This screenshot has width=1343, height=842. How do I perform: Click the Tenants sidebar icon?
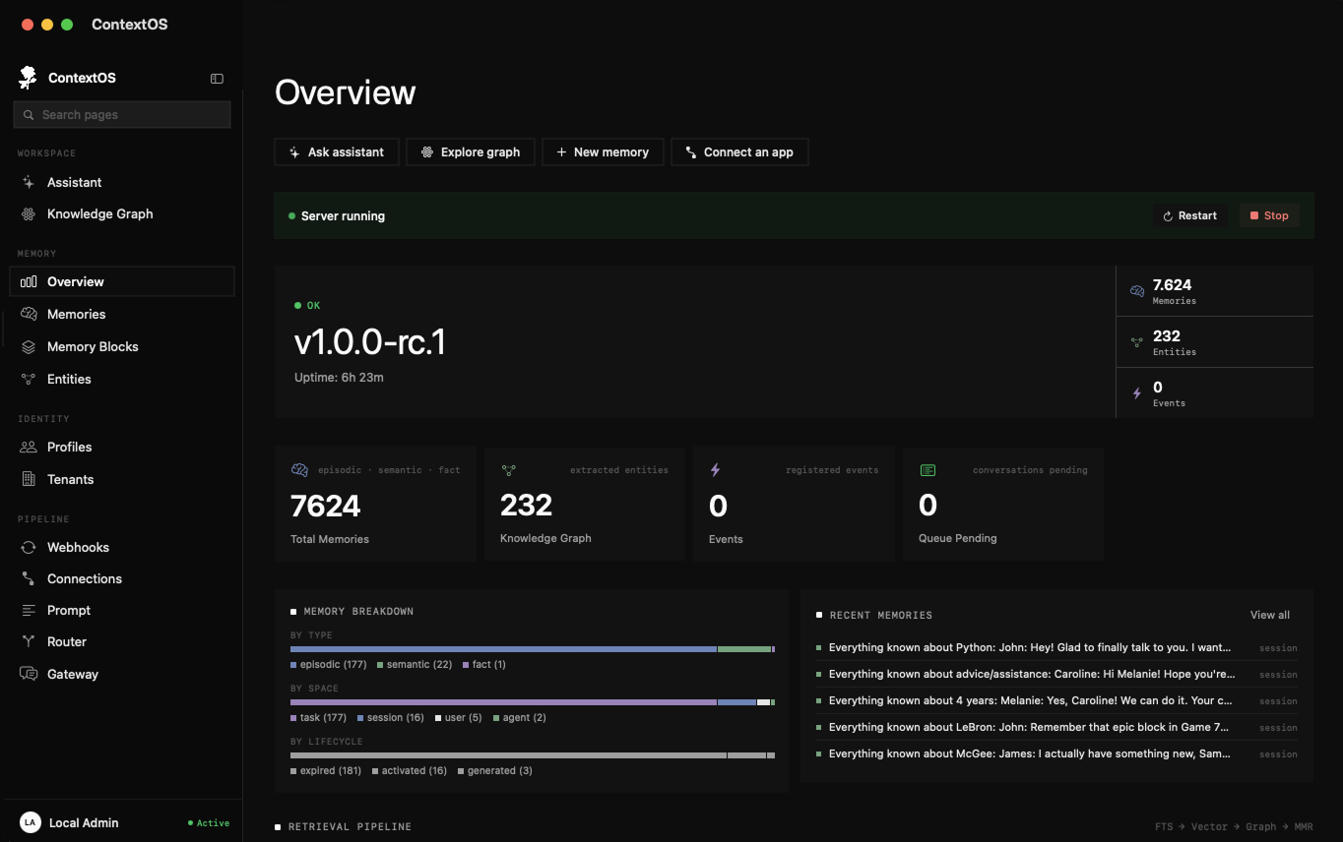29,479
